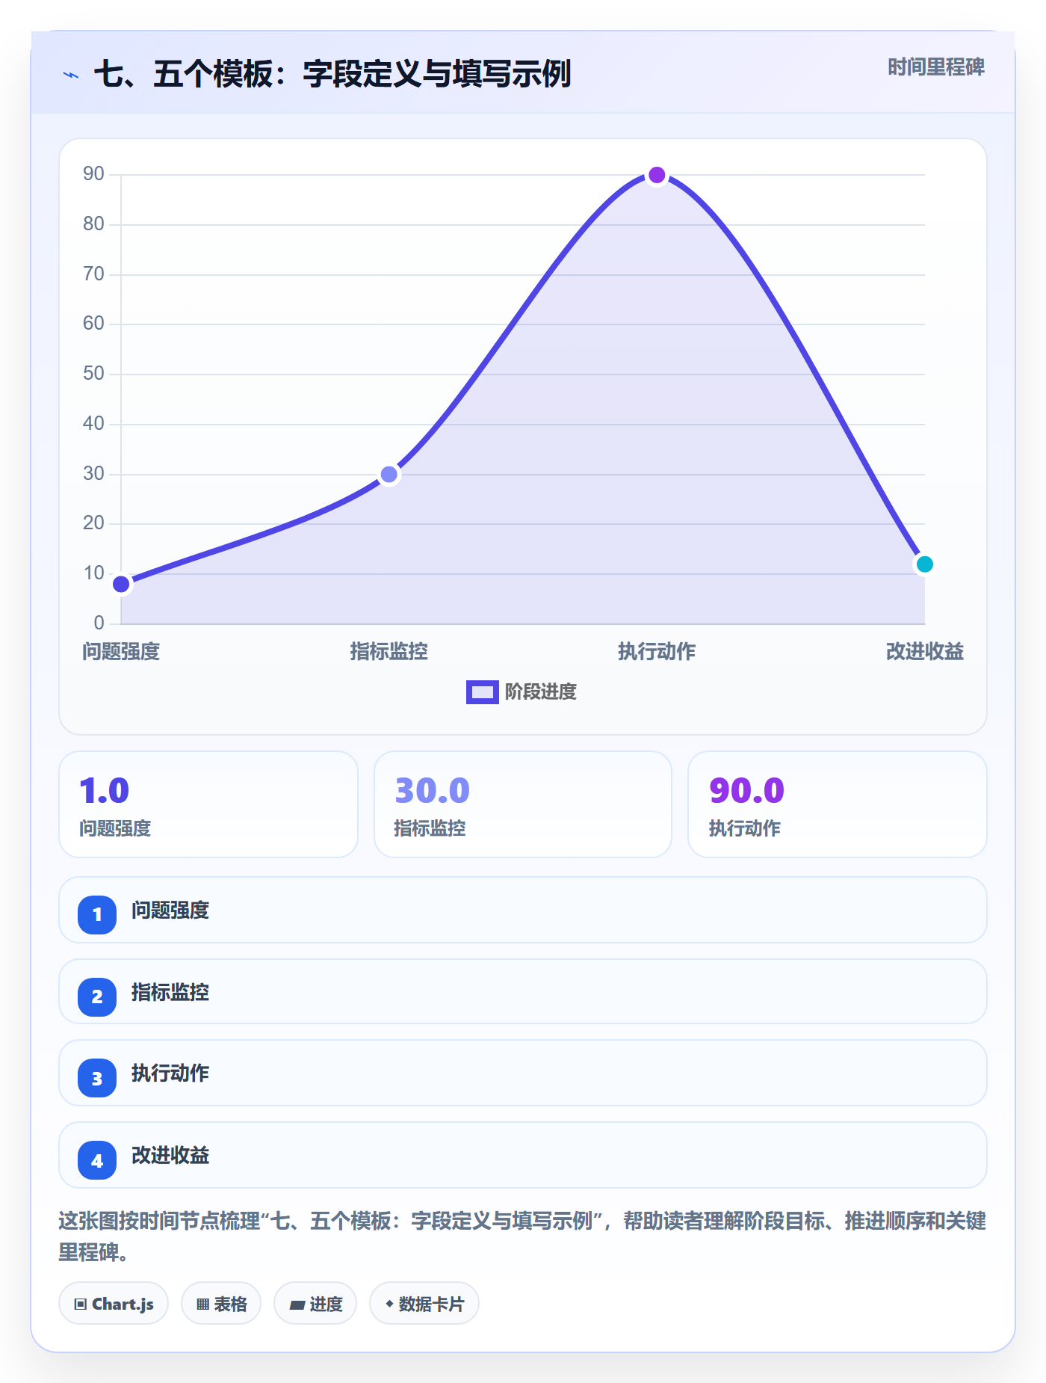Image resolution: width=1046 pixels, height=1383 pixels.
Task: Click the 50 y-axis tick label
Action: click(x=93, y=373)
